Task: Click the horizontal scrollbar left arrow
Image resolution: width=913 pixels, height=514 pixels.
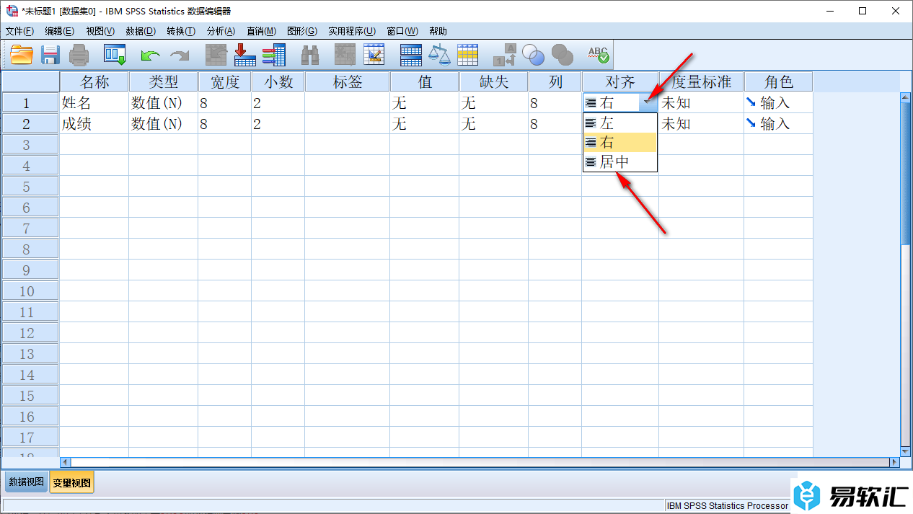Action: pos(65,462)
